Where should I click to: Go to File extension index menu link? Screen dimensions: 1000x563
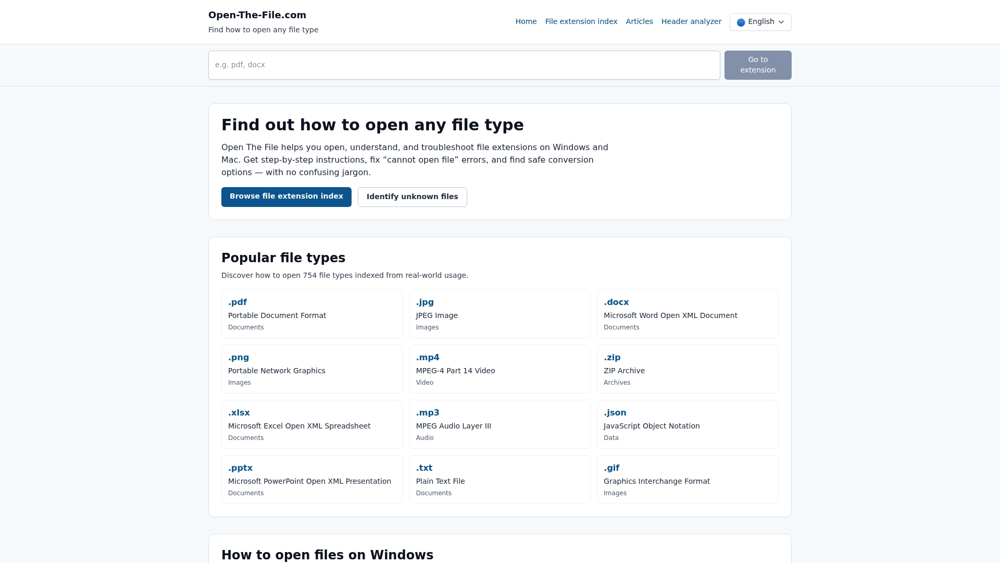[x=581, y=21]
